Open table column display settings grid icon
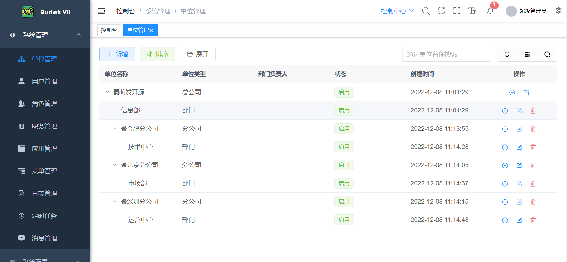This screenshot has height=262, width=567. [x=527, y=54]
